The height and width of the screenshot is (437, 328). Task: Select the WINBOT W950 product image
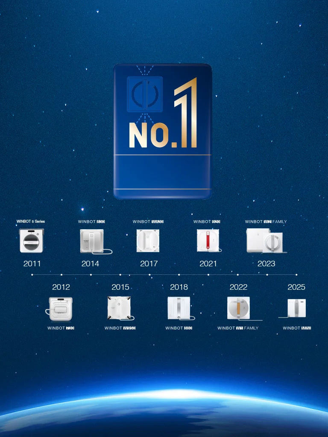120,308
